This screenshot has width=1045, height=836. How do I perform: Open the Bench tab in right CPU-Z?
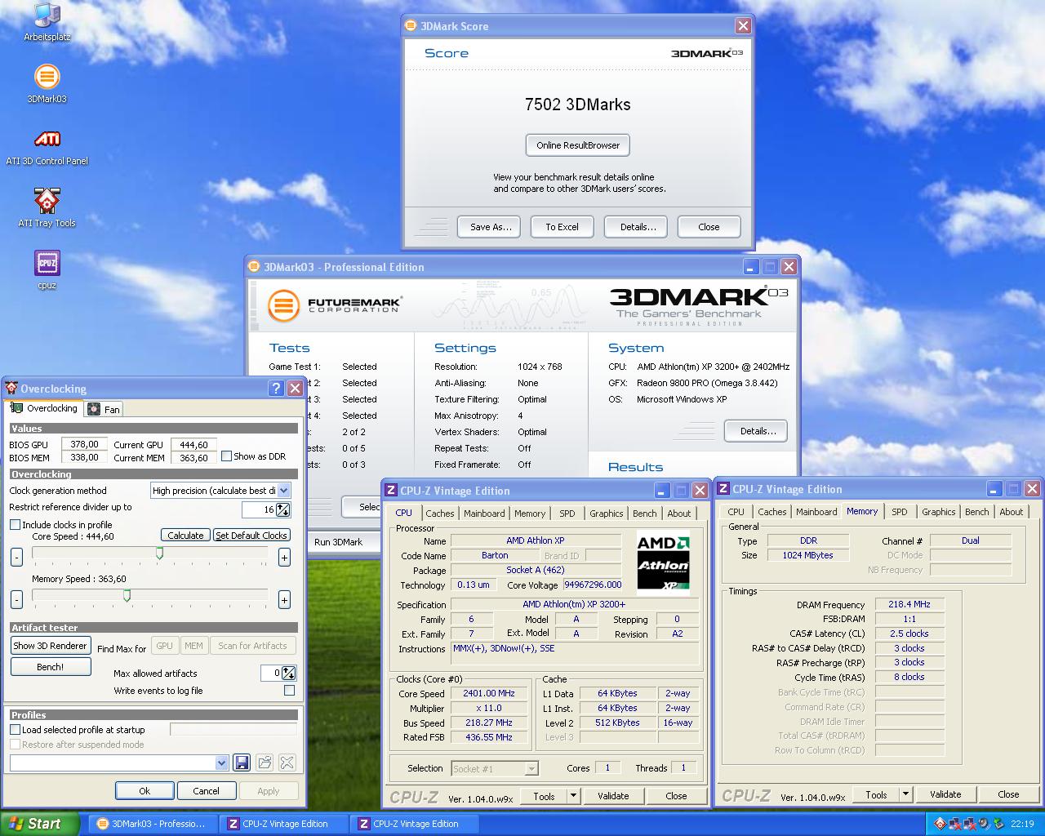pyautogui.click(x=976, y=512)
